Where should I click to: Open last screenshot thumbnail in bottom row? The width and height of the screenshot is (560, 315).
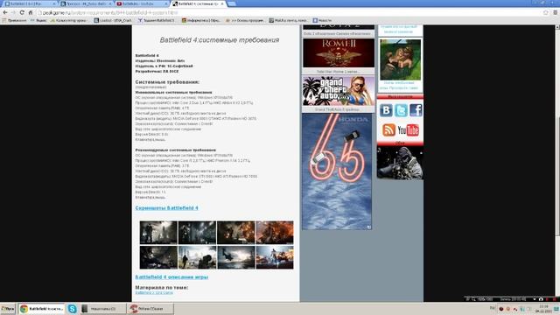275,257
